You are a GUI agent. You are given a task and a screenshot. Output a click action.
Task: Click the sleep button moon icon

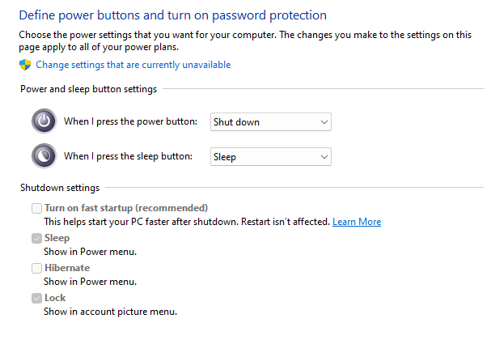point(43,155)
